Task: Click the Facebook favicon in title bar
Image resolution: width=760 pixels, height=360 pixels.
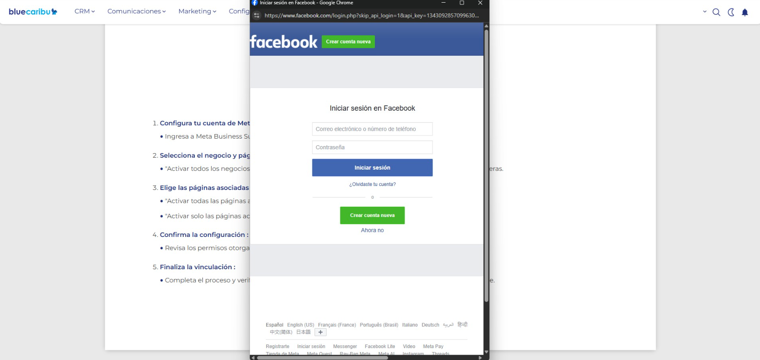Action: (255, 3)
